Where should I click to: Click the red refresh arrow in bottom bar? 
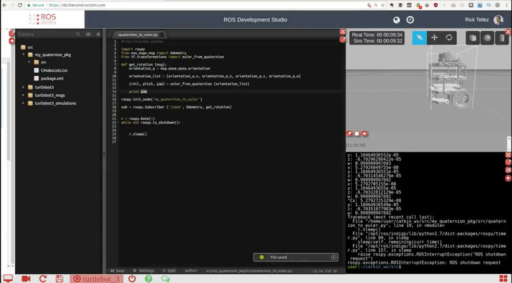click(x=43, y=278)
